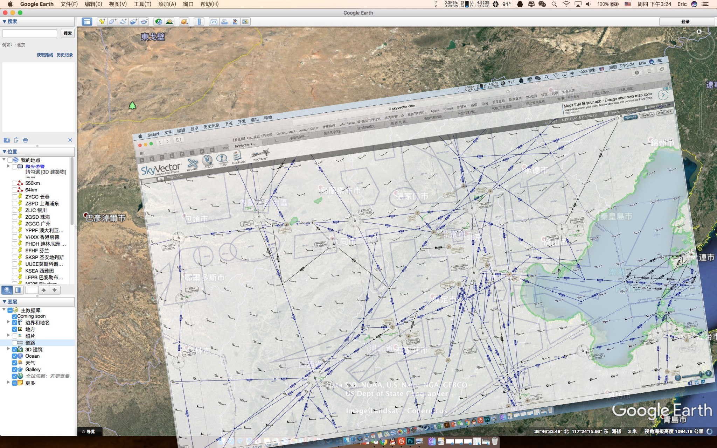Check the VHXX 香港启德 placemark
The width and height of the screenshot is (717, 448).
coord(14,237)
